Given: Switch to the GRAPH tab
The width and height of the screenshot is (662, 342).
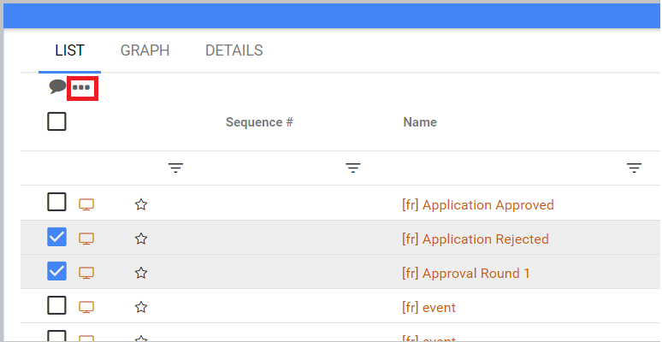Looking at the screenshot, I should (x=145, y=50).
